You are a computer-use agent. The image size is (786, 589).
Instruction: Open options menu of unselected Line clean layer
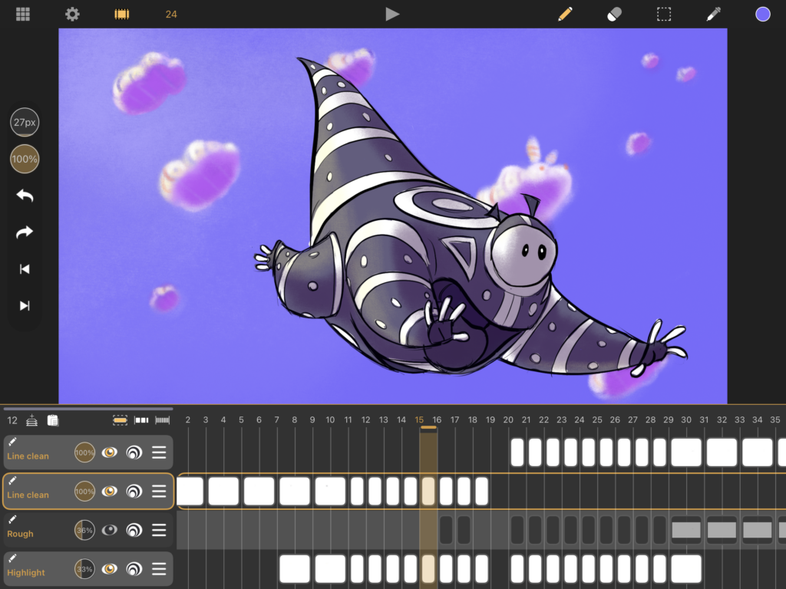click(159, 452)
